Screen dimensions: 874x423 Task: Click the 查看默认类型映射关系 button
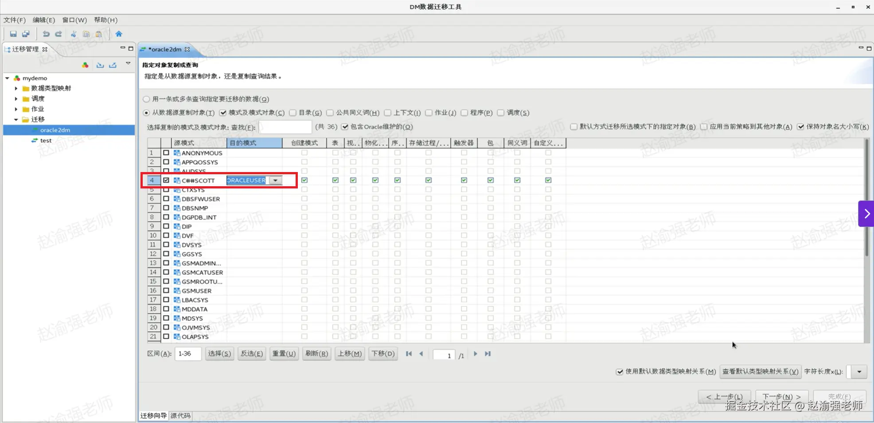[760, 372]
